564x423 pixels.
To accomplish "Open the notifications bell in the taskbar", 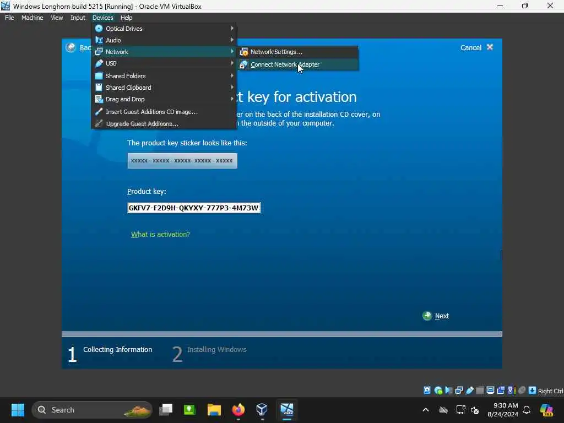I will pyautogui.click(x=526, y=410).
